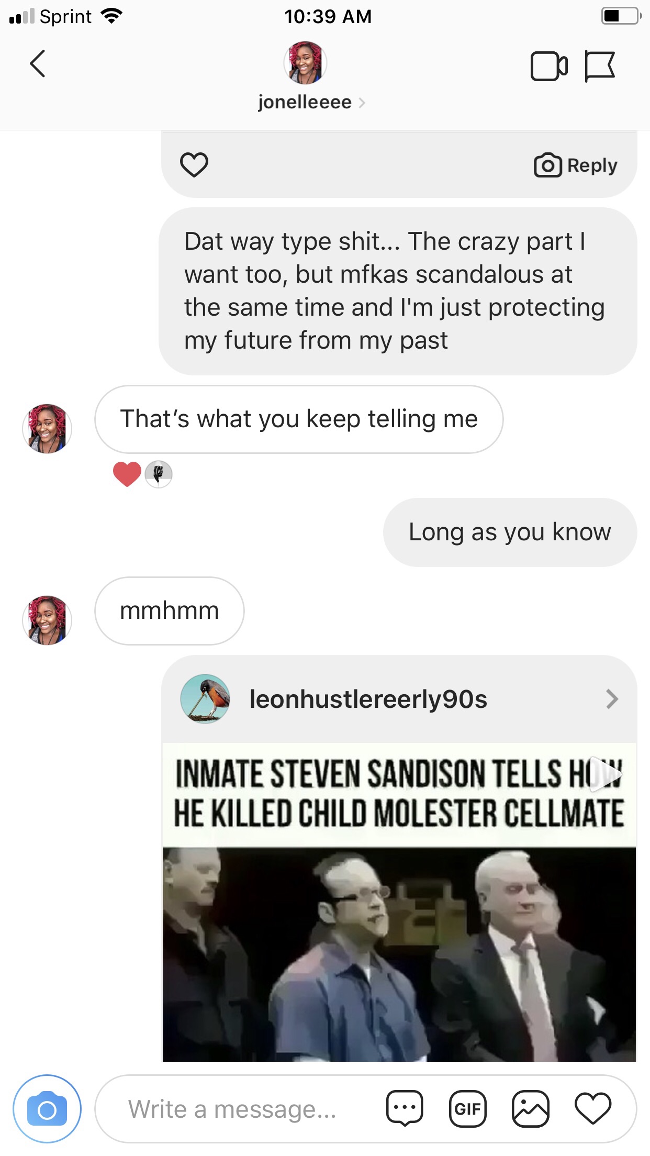Tap the avatar beside mmhmm message
Screen dimensions: 650x1156
[47, 620]
